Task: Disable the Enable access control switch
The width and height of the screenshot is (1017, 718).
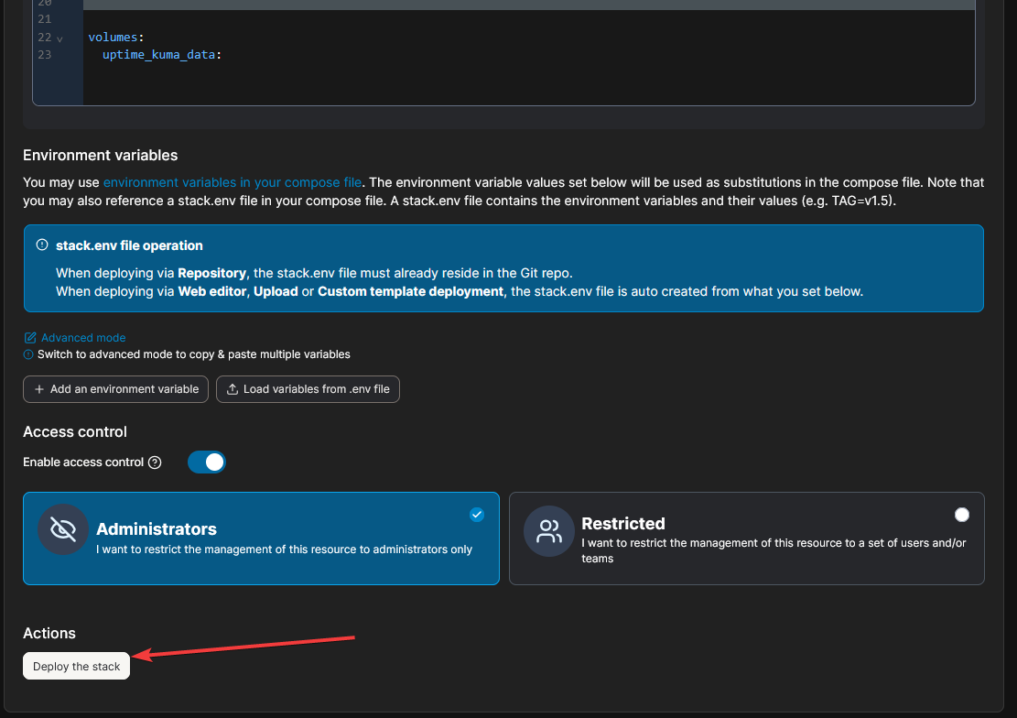Action: click(x=207, y=462)
